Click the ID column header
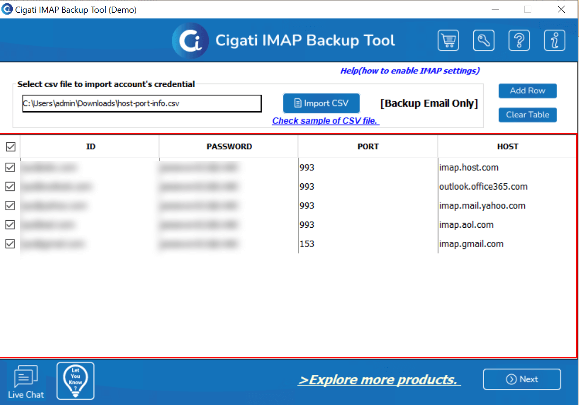 pyautogui.click(x=90, y=147)
